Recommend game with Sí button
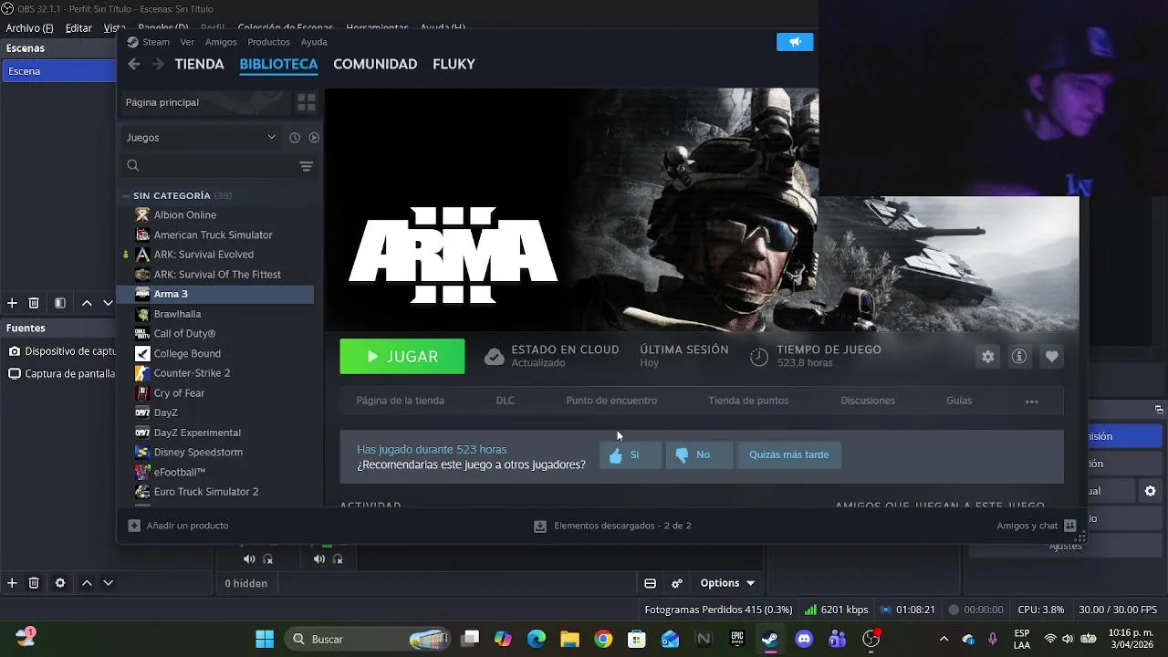This screenshot has width=1168, height=657. [630, 454]
